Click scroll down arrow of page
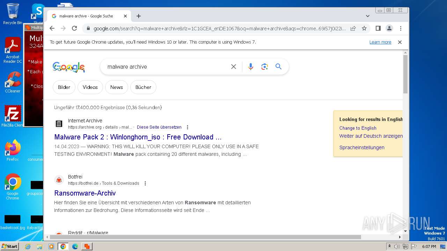The height and width of the screenshot is (251, 447). tap(405, 231)
